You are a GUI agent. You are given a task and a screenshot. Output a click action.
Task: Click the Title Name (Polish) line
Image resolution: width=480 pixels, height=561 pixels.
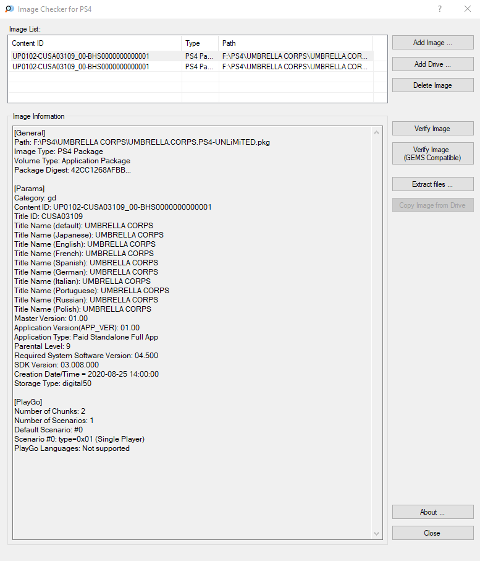click(83, 309)
